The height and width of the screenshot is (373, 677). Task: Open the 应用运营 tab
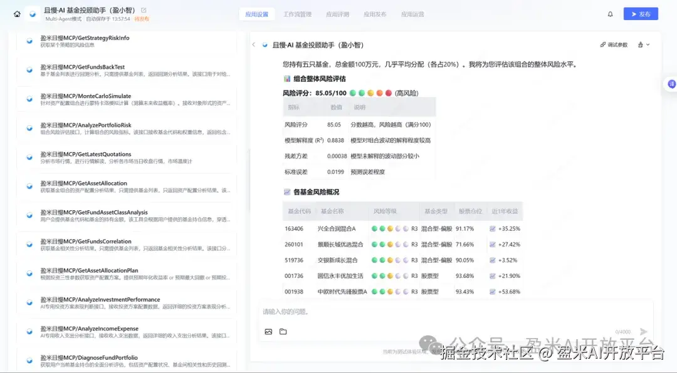click(413, 14)
